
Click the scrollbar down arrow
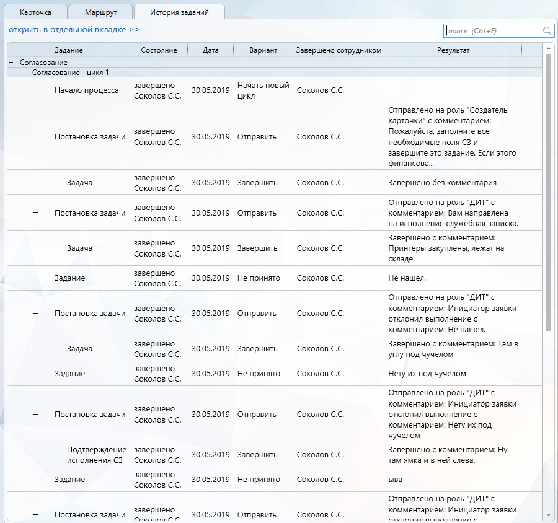click(x=548, y=515)
